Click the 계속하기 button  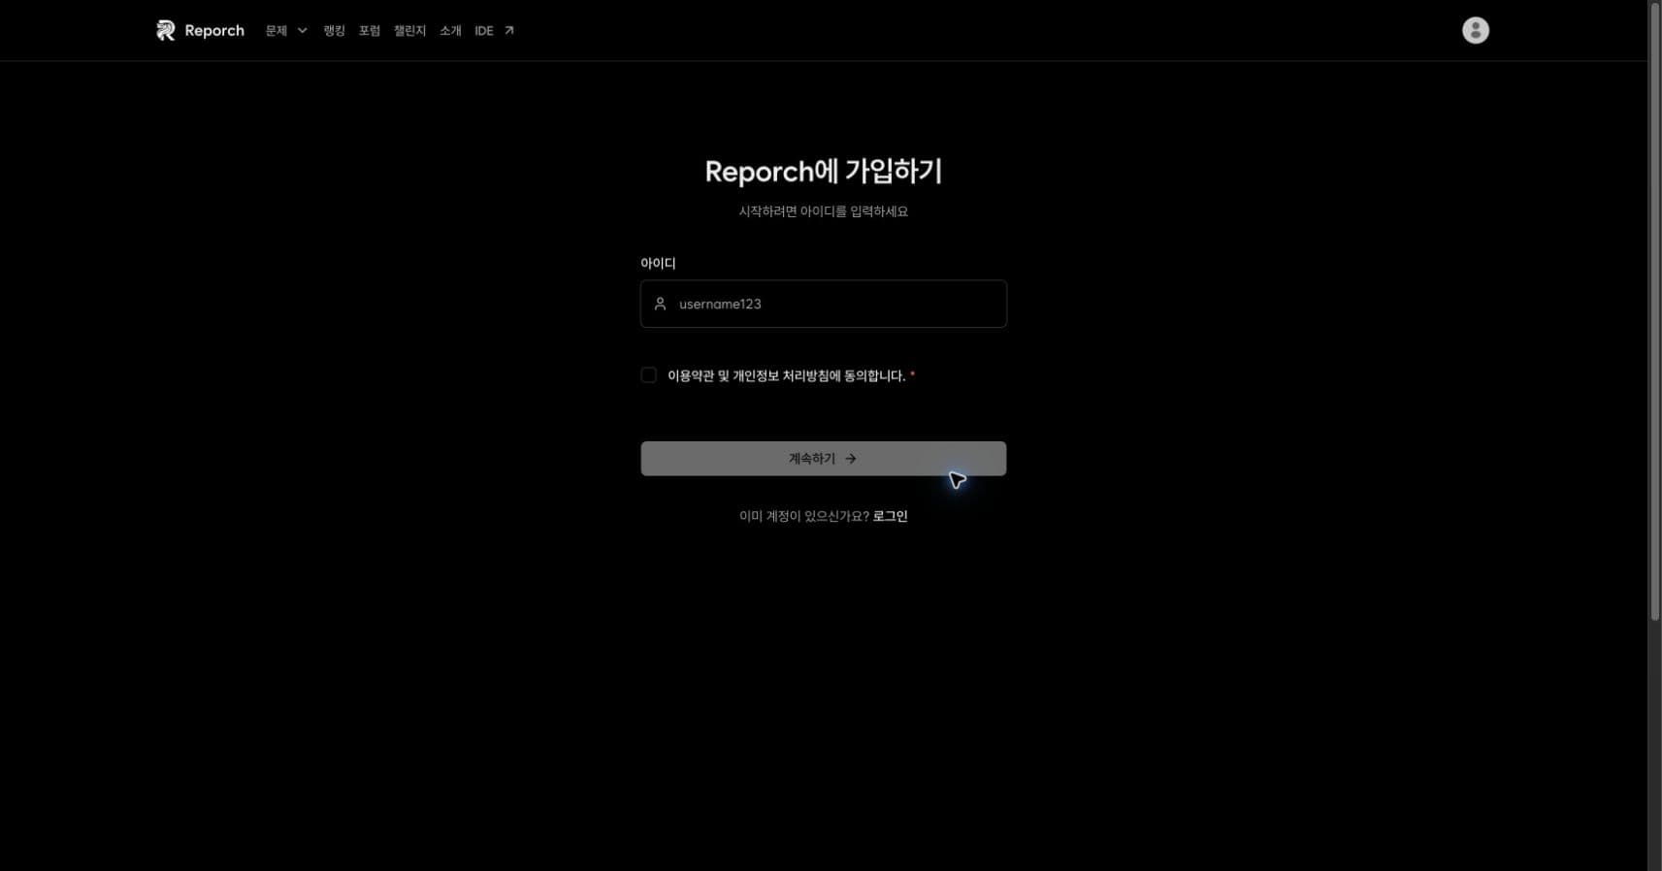coord(824,459)
